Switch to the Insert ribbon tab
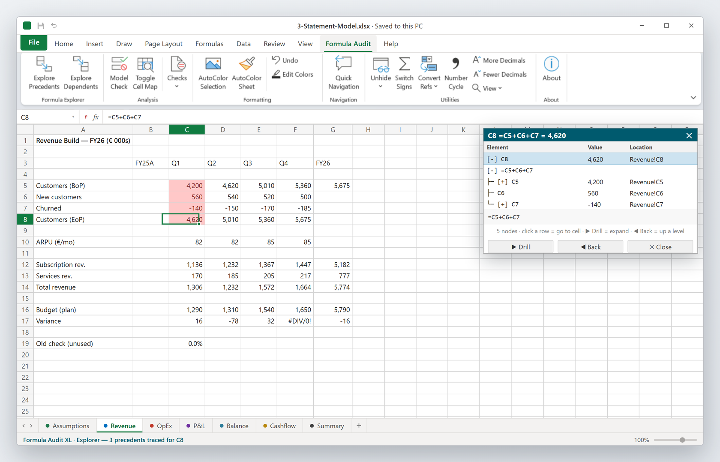The image size is (720, 462). click(x=94, y=44)
